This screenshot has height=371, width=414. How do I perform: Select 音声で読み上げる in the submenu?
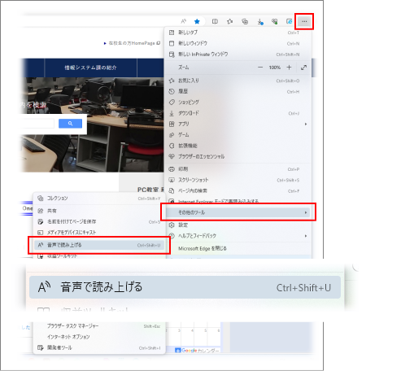[x=99, y=245]
